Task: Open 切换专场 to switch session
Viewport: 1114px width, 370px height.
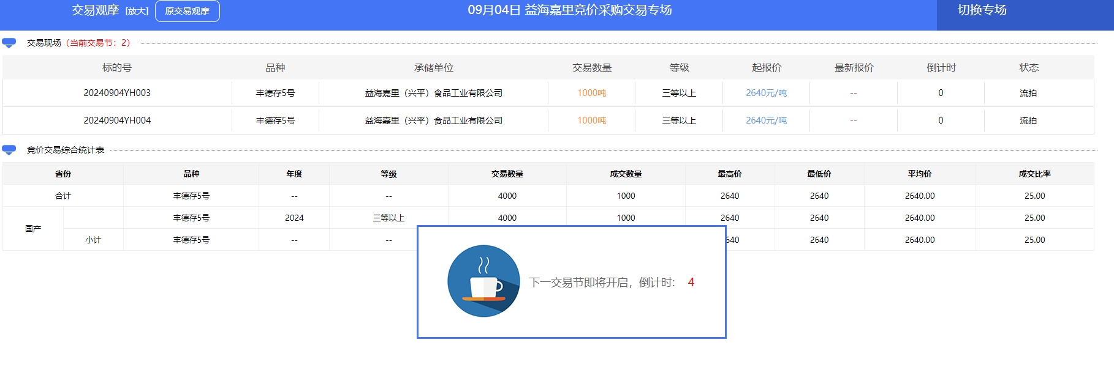Action: pos(982,10)
